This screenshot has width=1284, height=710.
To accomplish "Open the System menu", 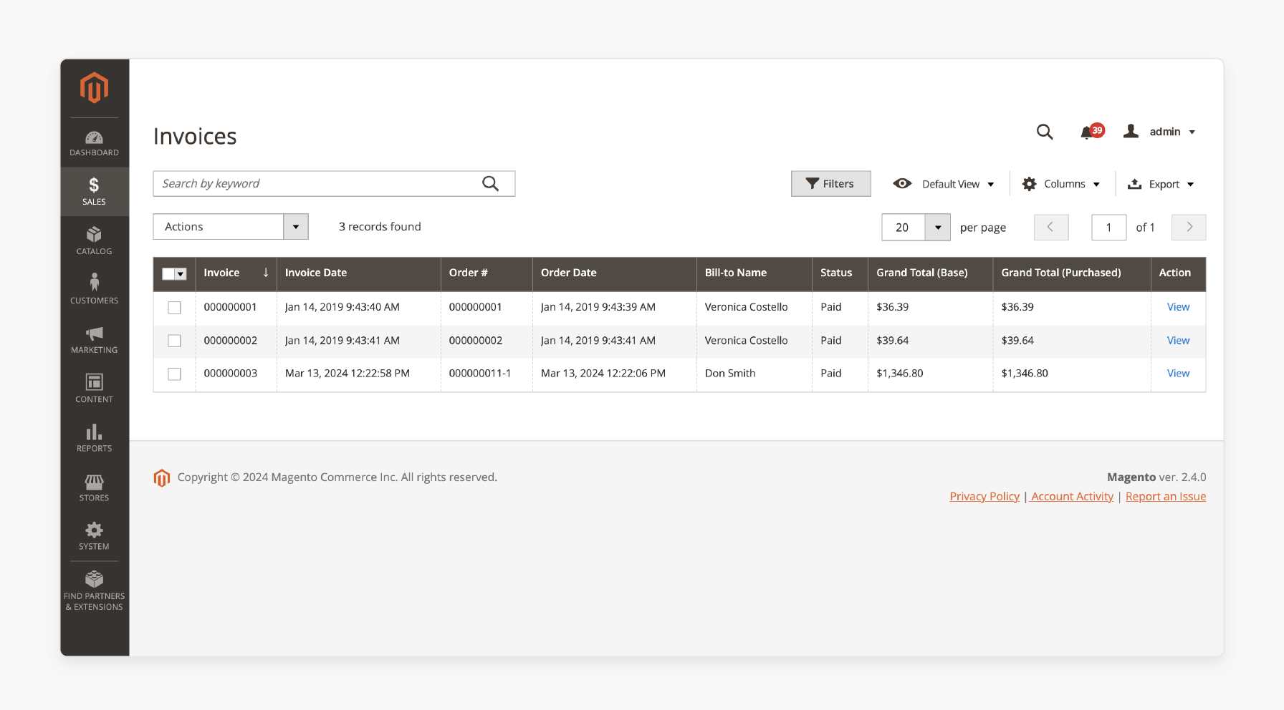I will (x=95, y=536).
